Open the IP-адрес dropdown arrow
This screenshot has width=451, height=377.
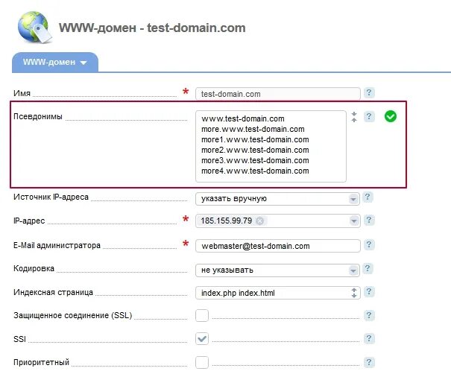pos(354,221)
